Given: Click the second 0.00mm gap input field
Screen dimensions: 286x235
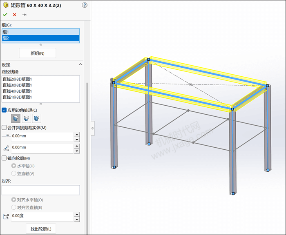Looking at the screenshot, I should pyautogui.click(x=42, y=149).
